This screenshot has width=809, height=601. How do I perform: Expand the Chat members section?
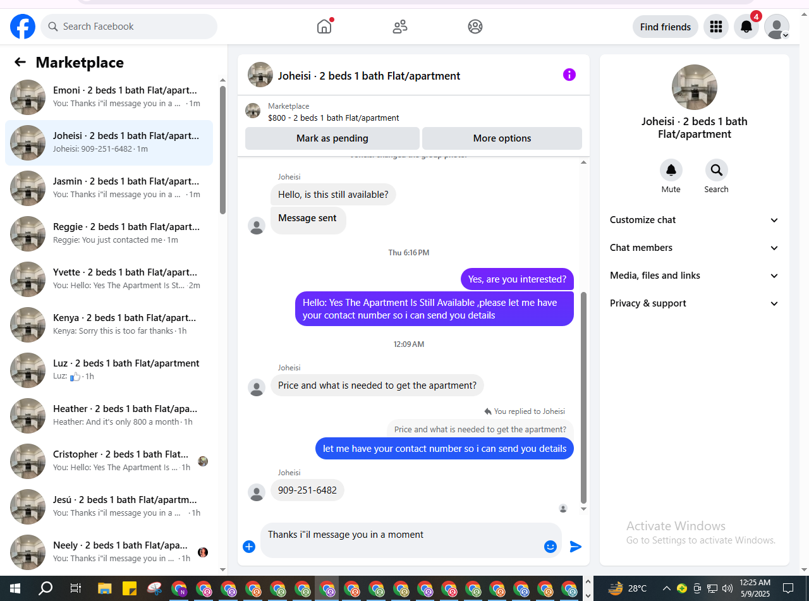pos(695,248)
